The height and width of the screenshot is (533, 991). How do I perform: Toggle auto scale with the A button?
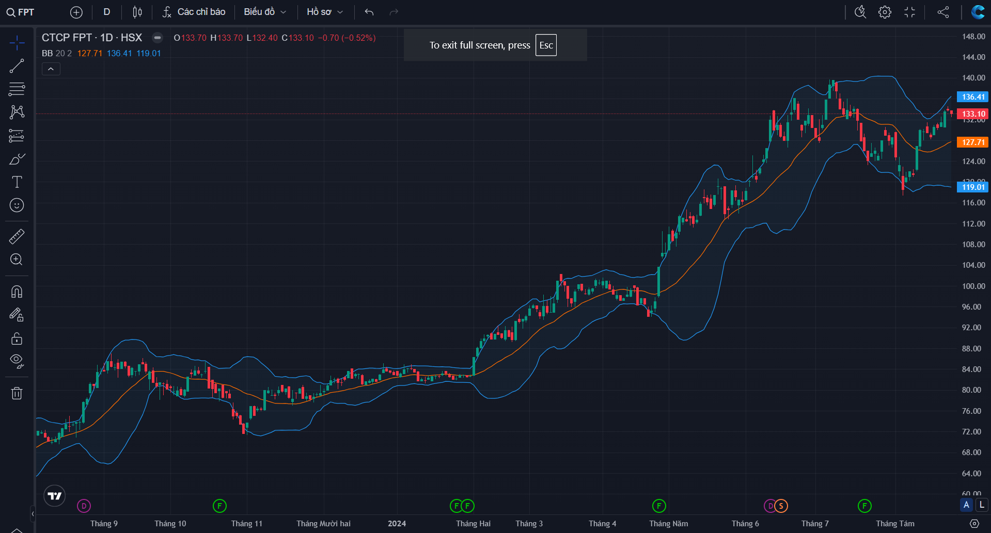pyautogui.click(x=967, y=505)
